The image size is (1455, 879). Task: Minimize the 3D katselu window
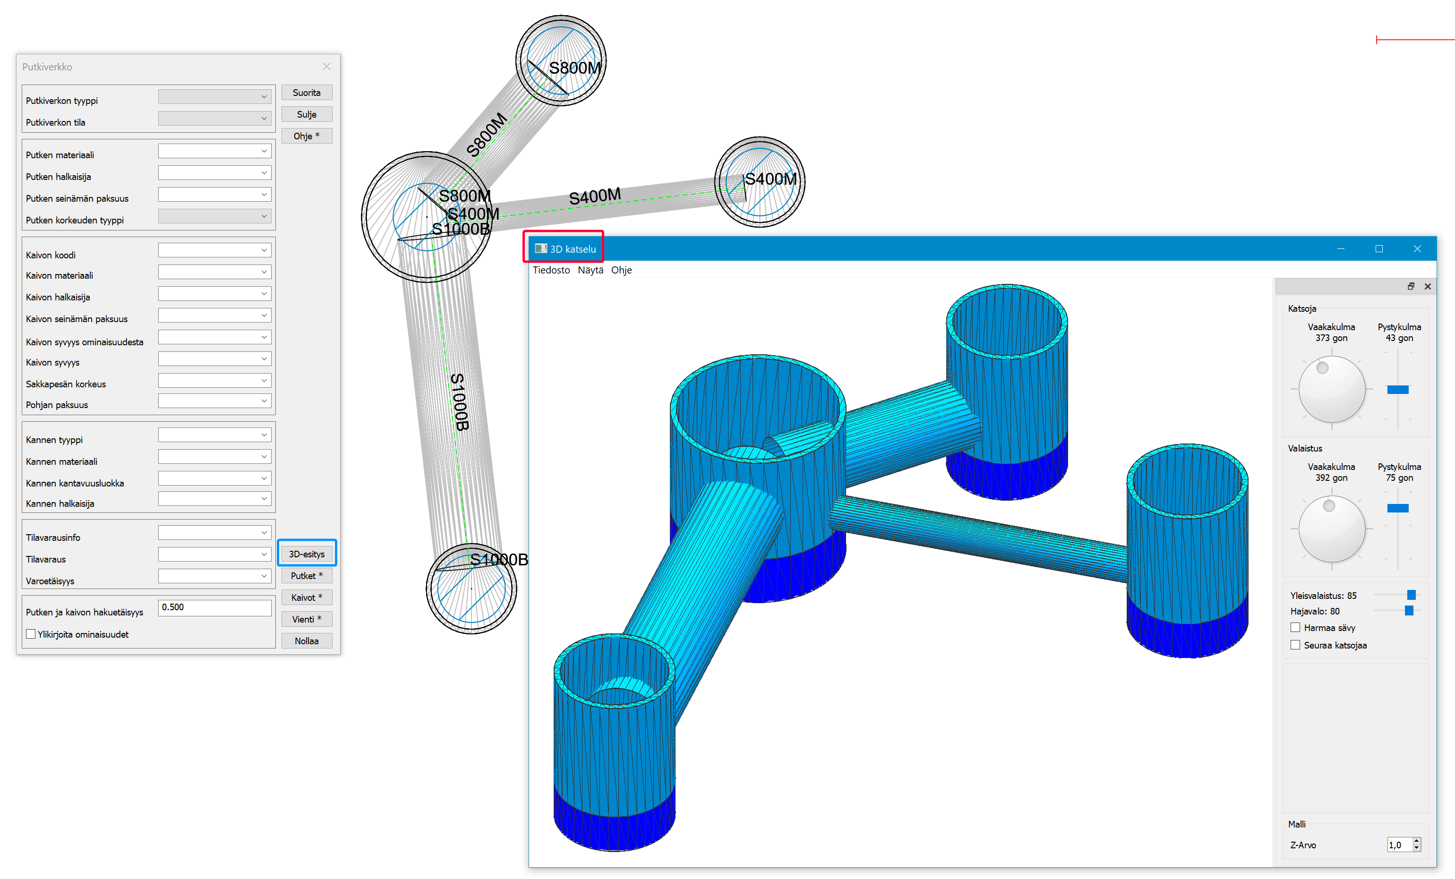(1341, 248)
